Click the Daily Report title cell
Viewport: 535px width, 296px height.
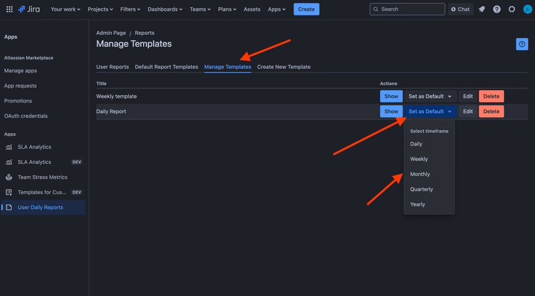point(111,111)
